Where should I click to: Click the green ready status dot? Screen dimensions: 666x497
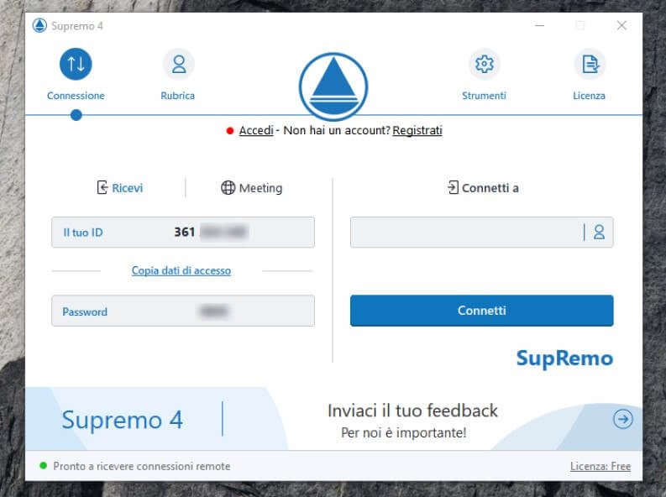click(x=43, y=466)
